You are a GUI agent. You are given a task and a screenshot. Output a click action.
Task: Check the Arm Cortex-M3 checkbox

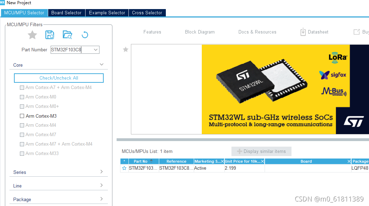click(x=22, y=116)
